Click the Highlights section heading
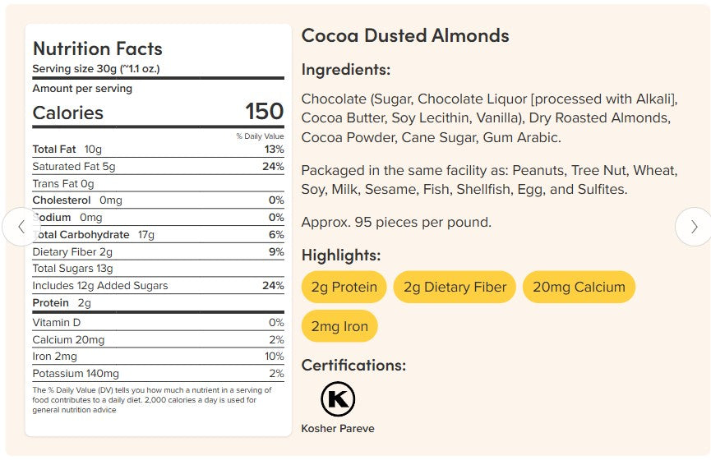This screenshot has height=465, width=711. [341, 256]
